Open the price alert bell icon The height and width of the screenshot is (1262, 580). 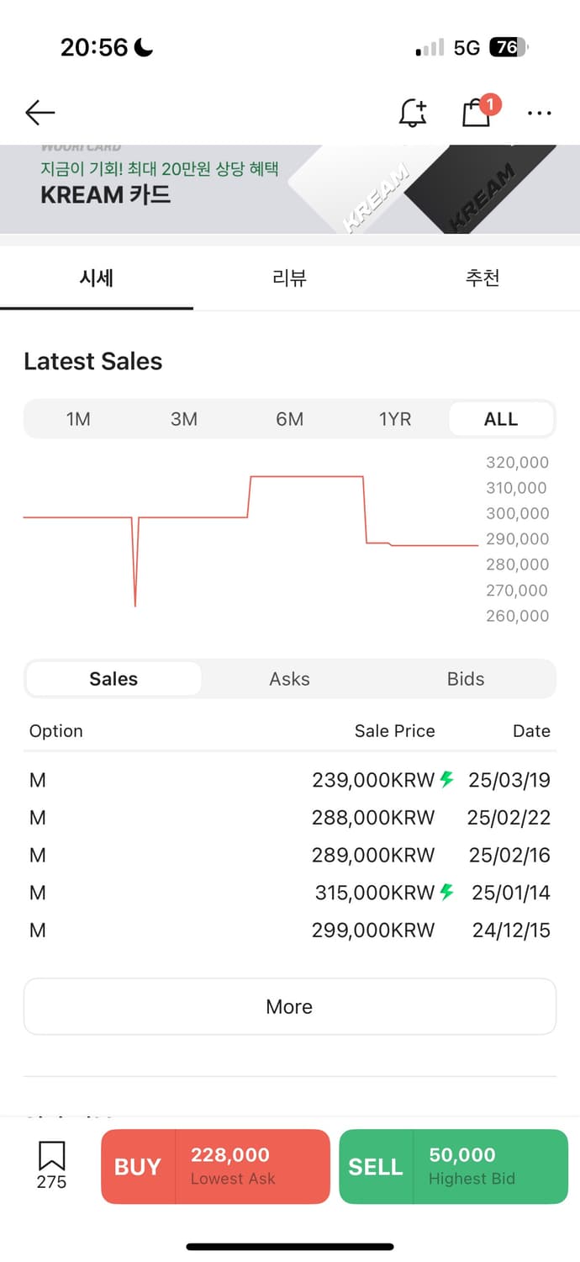click(412, 113)
